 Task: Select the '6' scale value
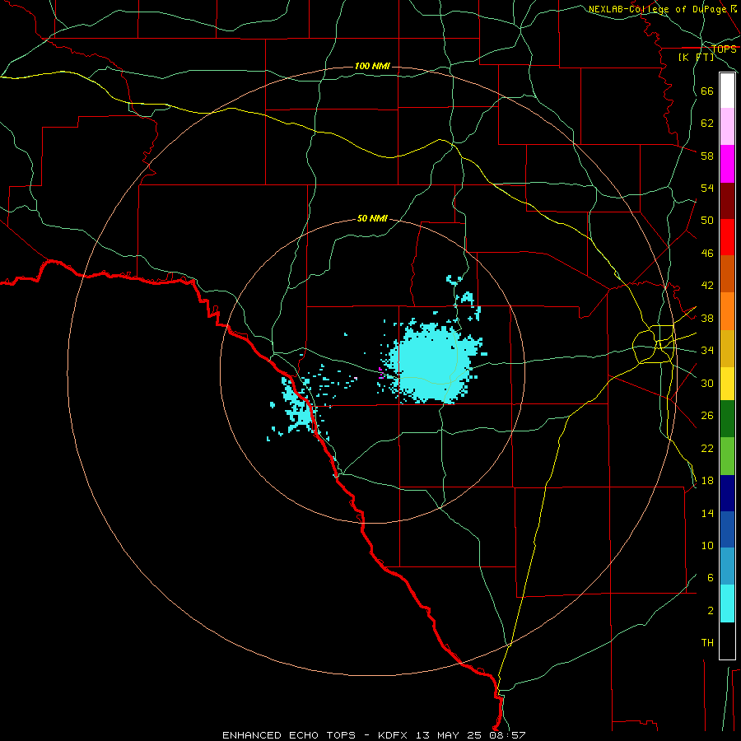click(x=711, y=577)
